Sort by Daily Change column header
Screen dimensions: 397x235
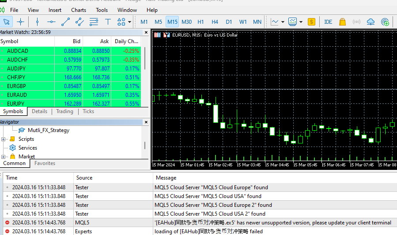tap(126, 41)
